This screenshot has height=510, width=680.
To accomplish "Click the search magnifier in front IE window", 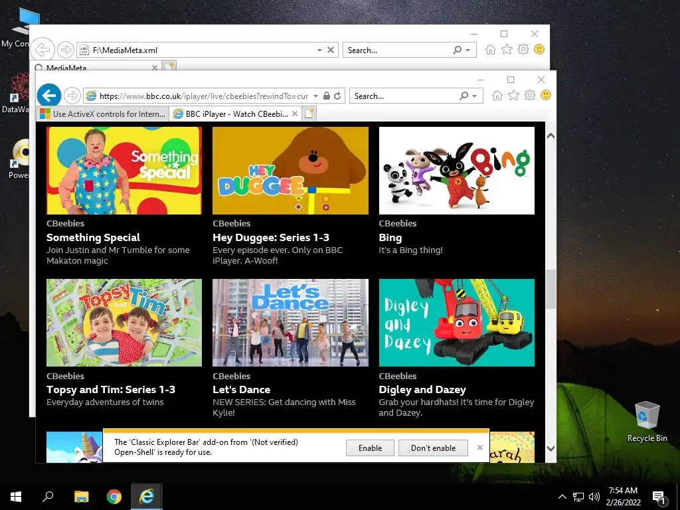I will point(464,96).
